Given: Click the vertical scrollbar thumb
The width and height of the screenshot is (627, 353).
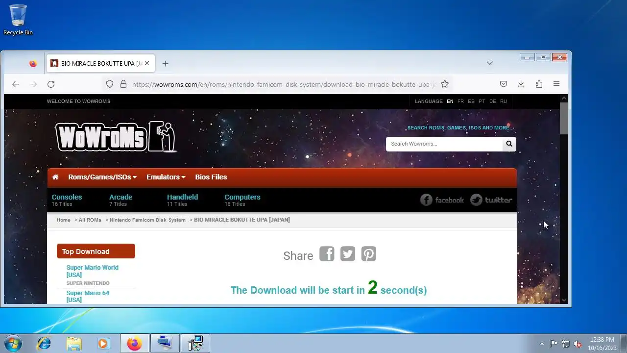Looking at the screenshot, I should 564,118.
